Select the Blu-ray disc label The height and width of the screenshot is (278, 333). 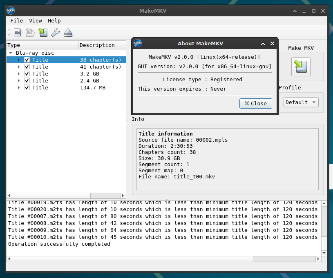pyautogui.click(x=35, y=53)
